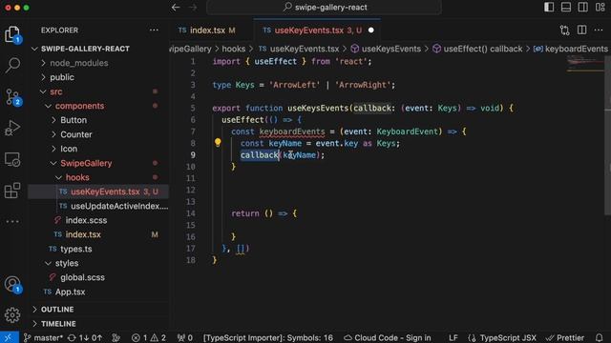Viewport: 611px width, 343px height.
Task: Click the useEffect() callback breadcrumb
Action: 477,49
